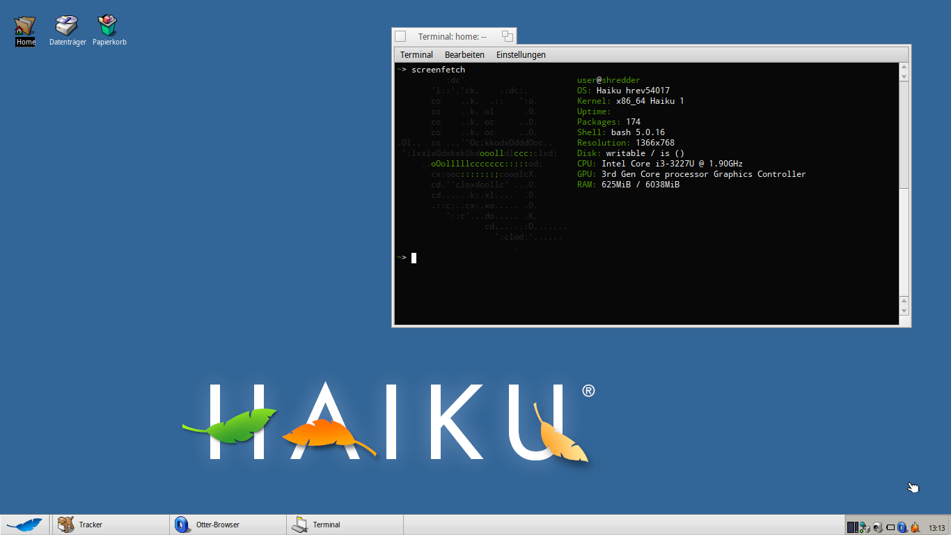
Task: Click the 'screenfetch' command text
Action: click(x=438, y=70)
